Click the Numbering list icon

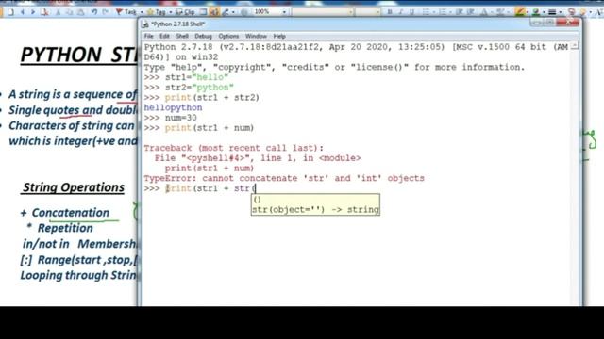click(443, 12)
